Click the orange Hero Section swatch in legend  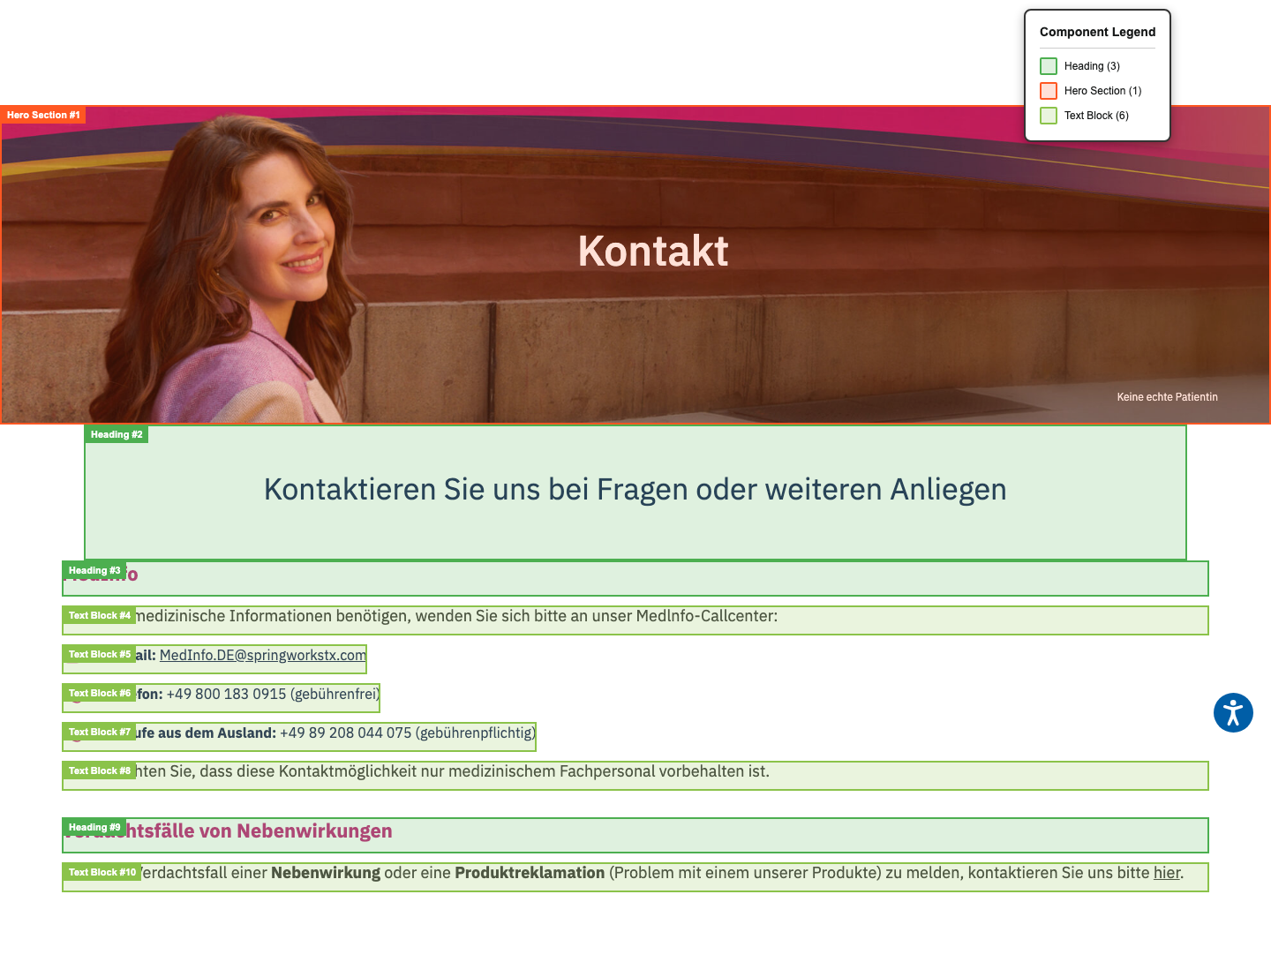(1048, 90)
